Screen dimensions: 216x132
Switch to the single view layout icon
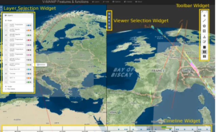click(x=204, y=47)
